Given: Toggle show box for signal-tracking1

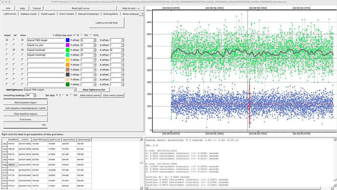Looking at the screenshot, I should pos(23,50).
